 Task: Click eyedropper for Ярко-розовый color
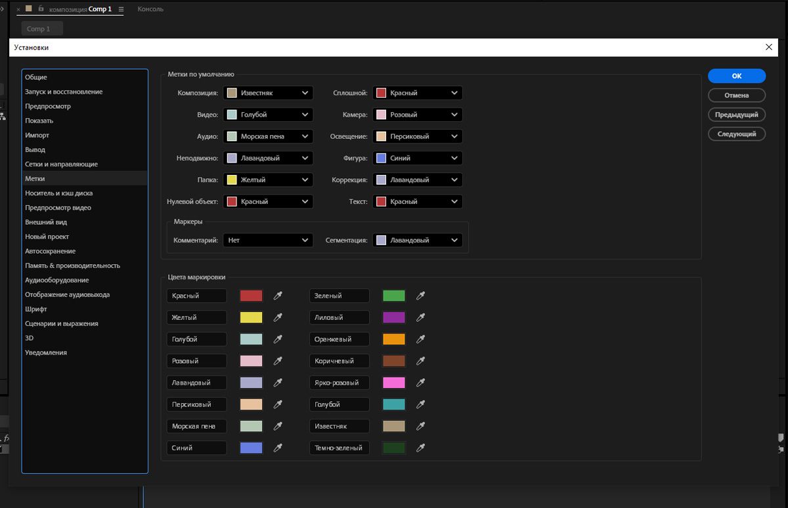click(421, 382)
